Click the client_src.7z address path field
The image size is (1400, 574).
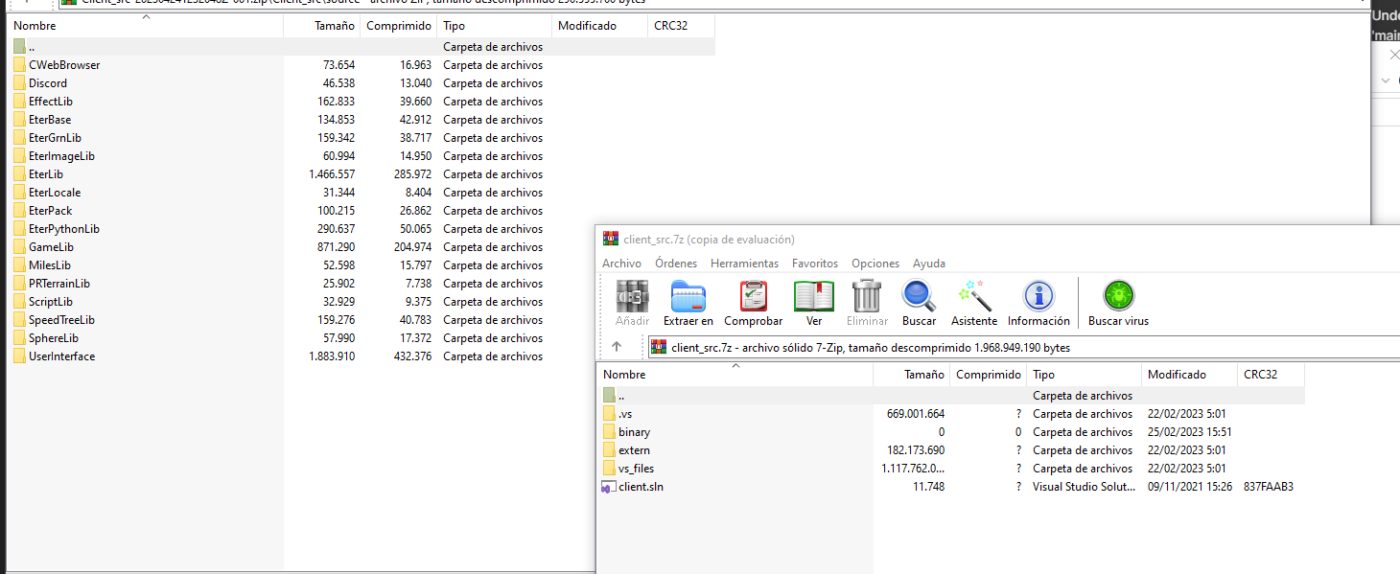click(1022, 347)
